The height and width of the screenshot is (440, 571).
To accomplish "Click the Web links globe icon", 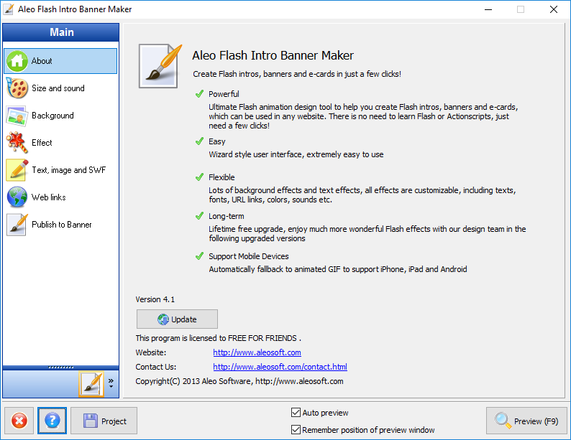I will (17, 197).
